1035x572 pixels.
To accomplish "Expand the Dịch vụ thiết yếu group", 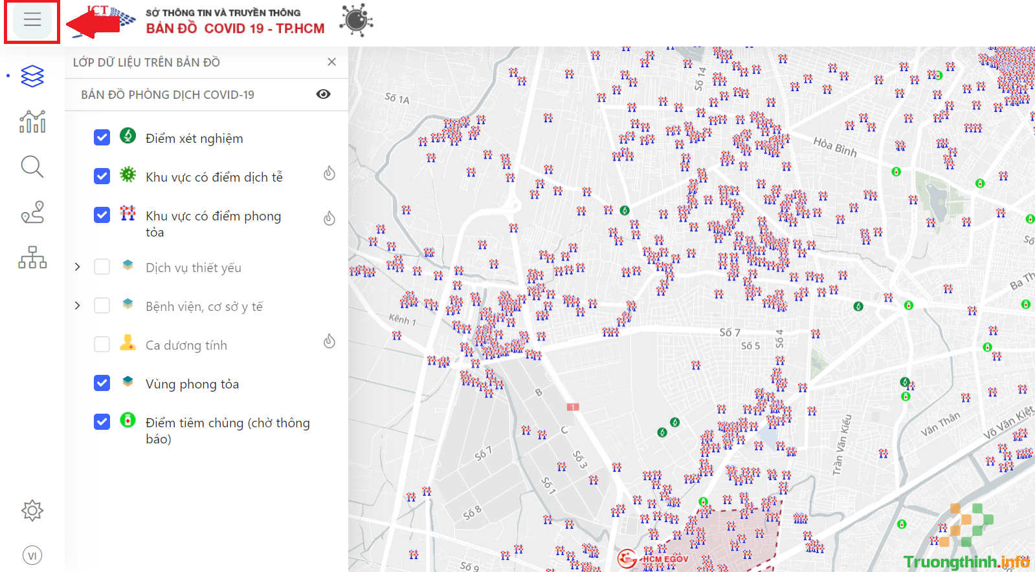I will pyautogui.click(x=78, y=267).
